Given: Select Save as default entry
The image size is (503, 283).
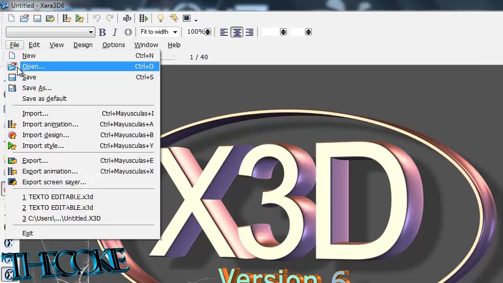Looking at the screenshot, I should click(x=83, y=99).
